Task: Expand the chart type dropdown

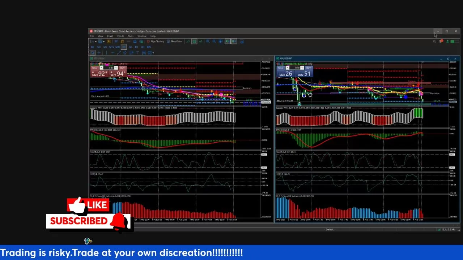Action: point(96,42)
